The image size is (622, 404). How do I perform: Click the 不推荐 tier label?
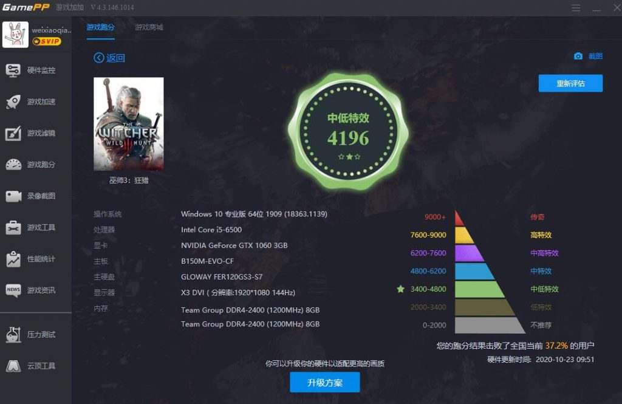(541, 325)
